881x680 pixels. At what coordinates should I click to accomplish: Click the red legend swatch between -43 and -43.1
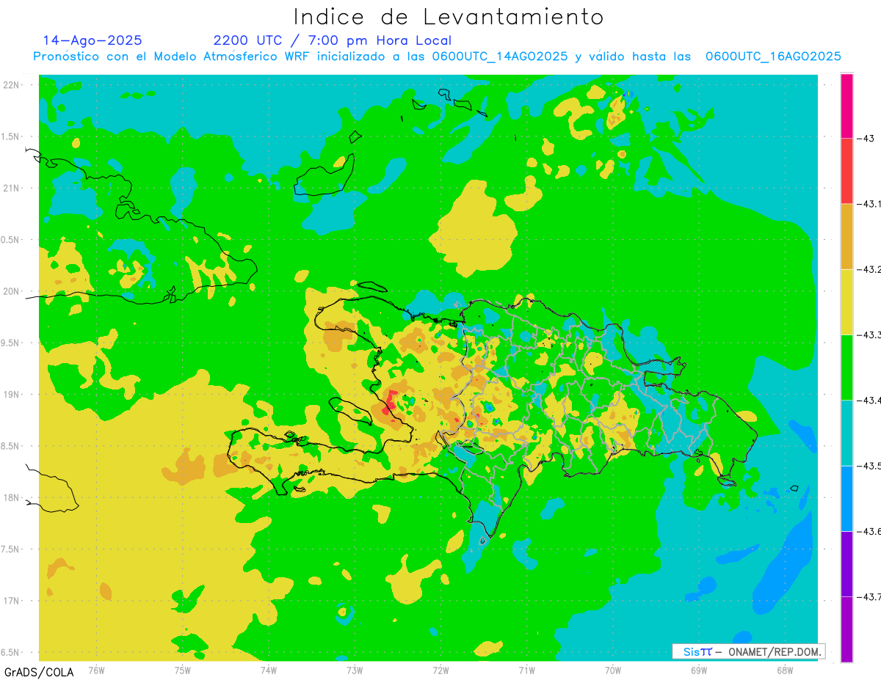846,171
